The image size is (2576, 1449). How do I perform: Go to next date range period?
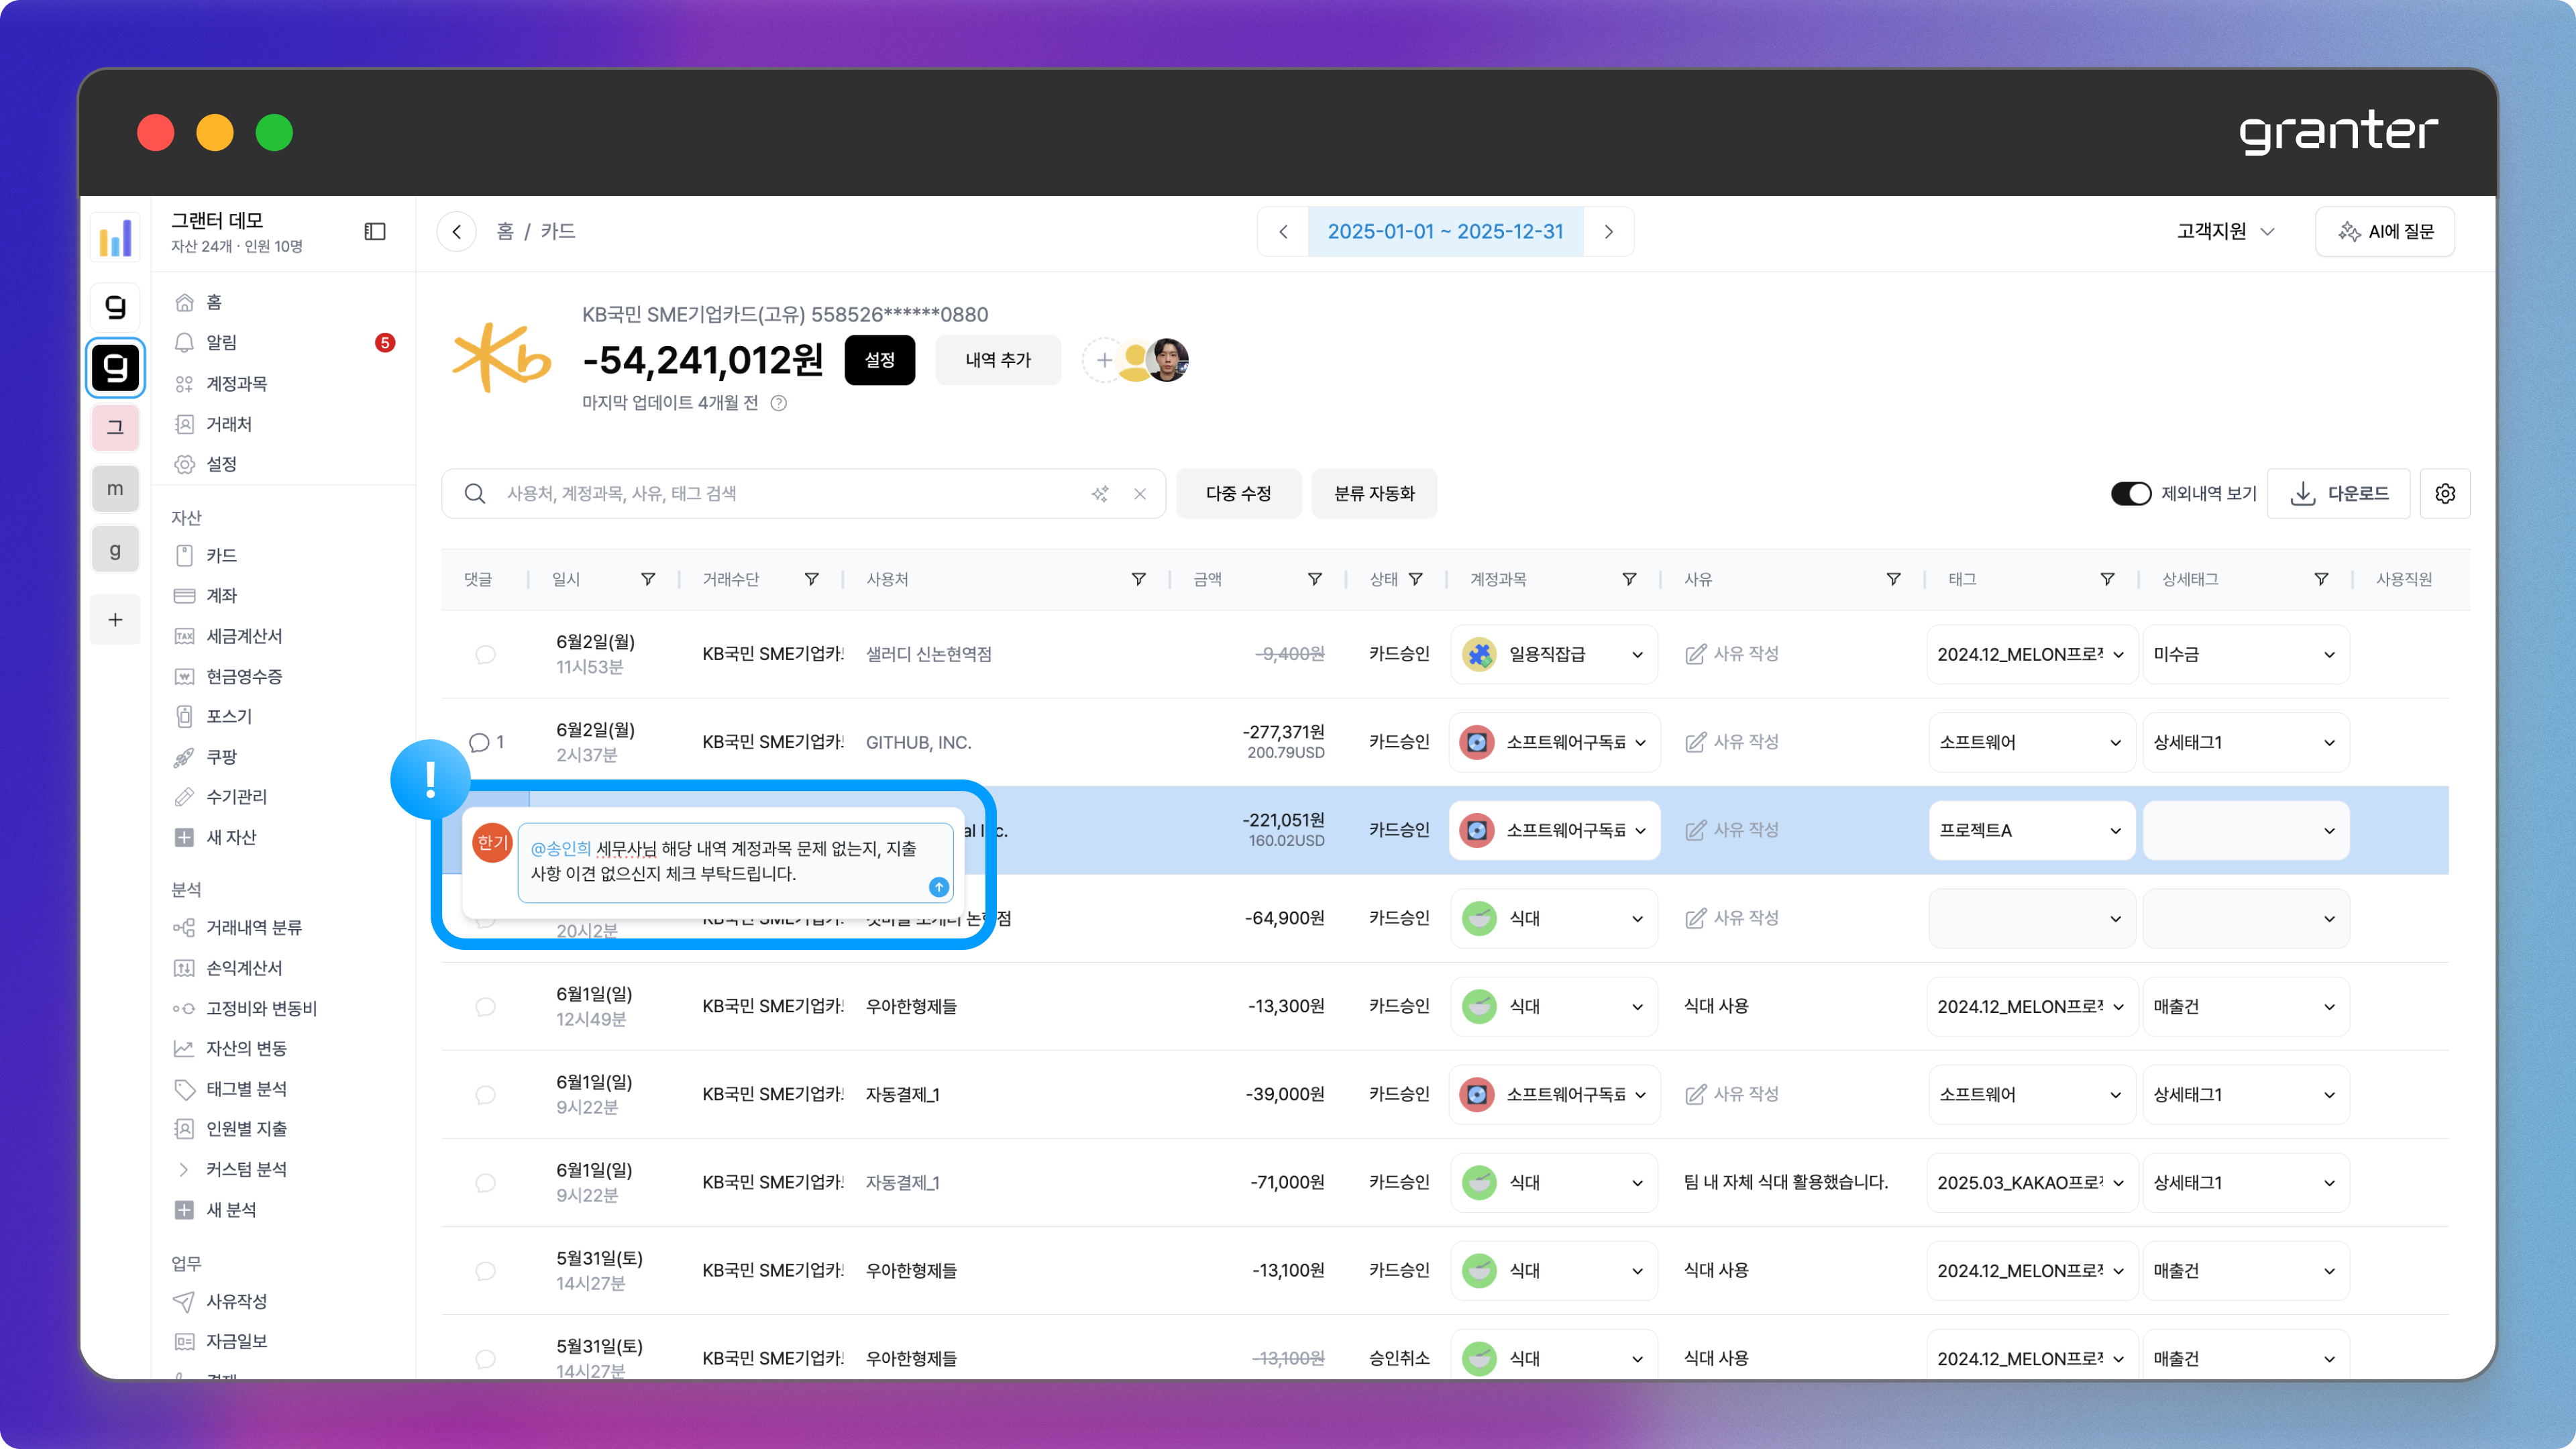click(1608, 231)
